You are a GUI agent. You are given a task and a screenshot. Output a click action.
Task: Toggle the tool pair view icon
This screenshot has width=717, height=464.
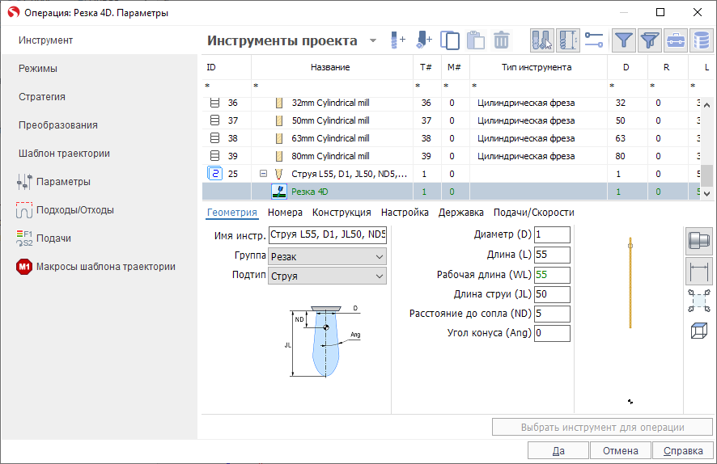click(x=542, y=40)
